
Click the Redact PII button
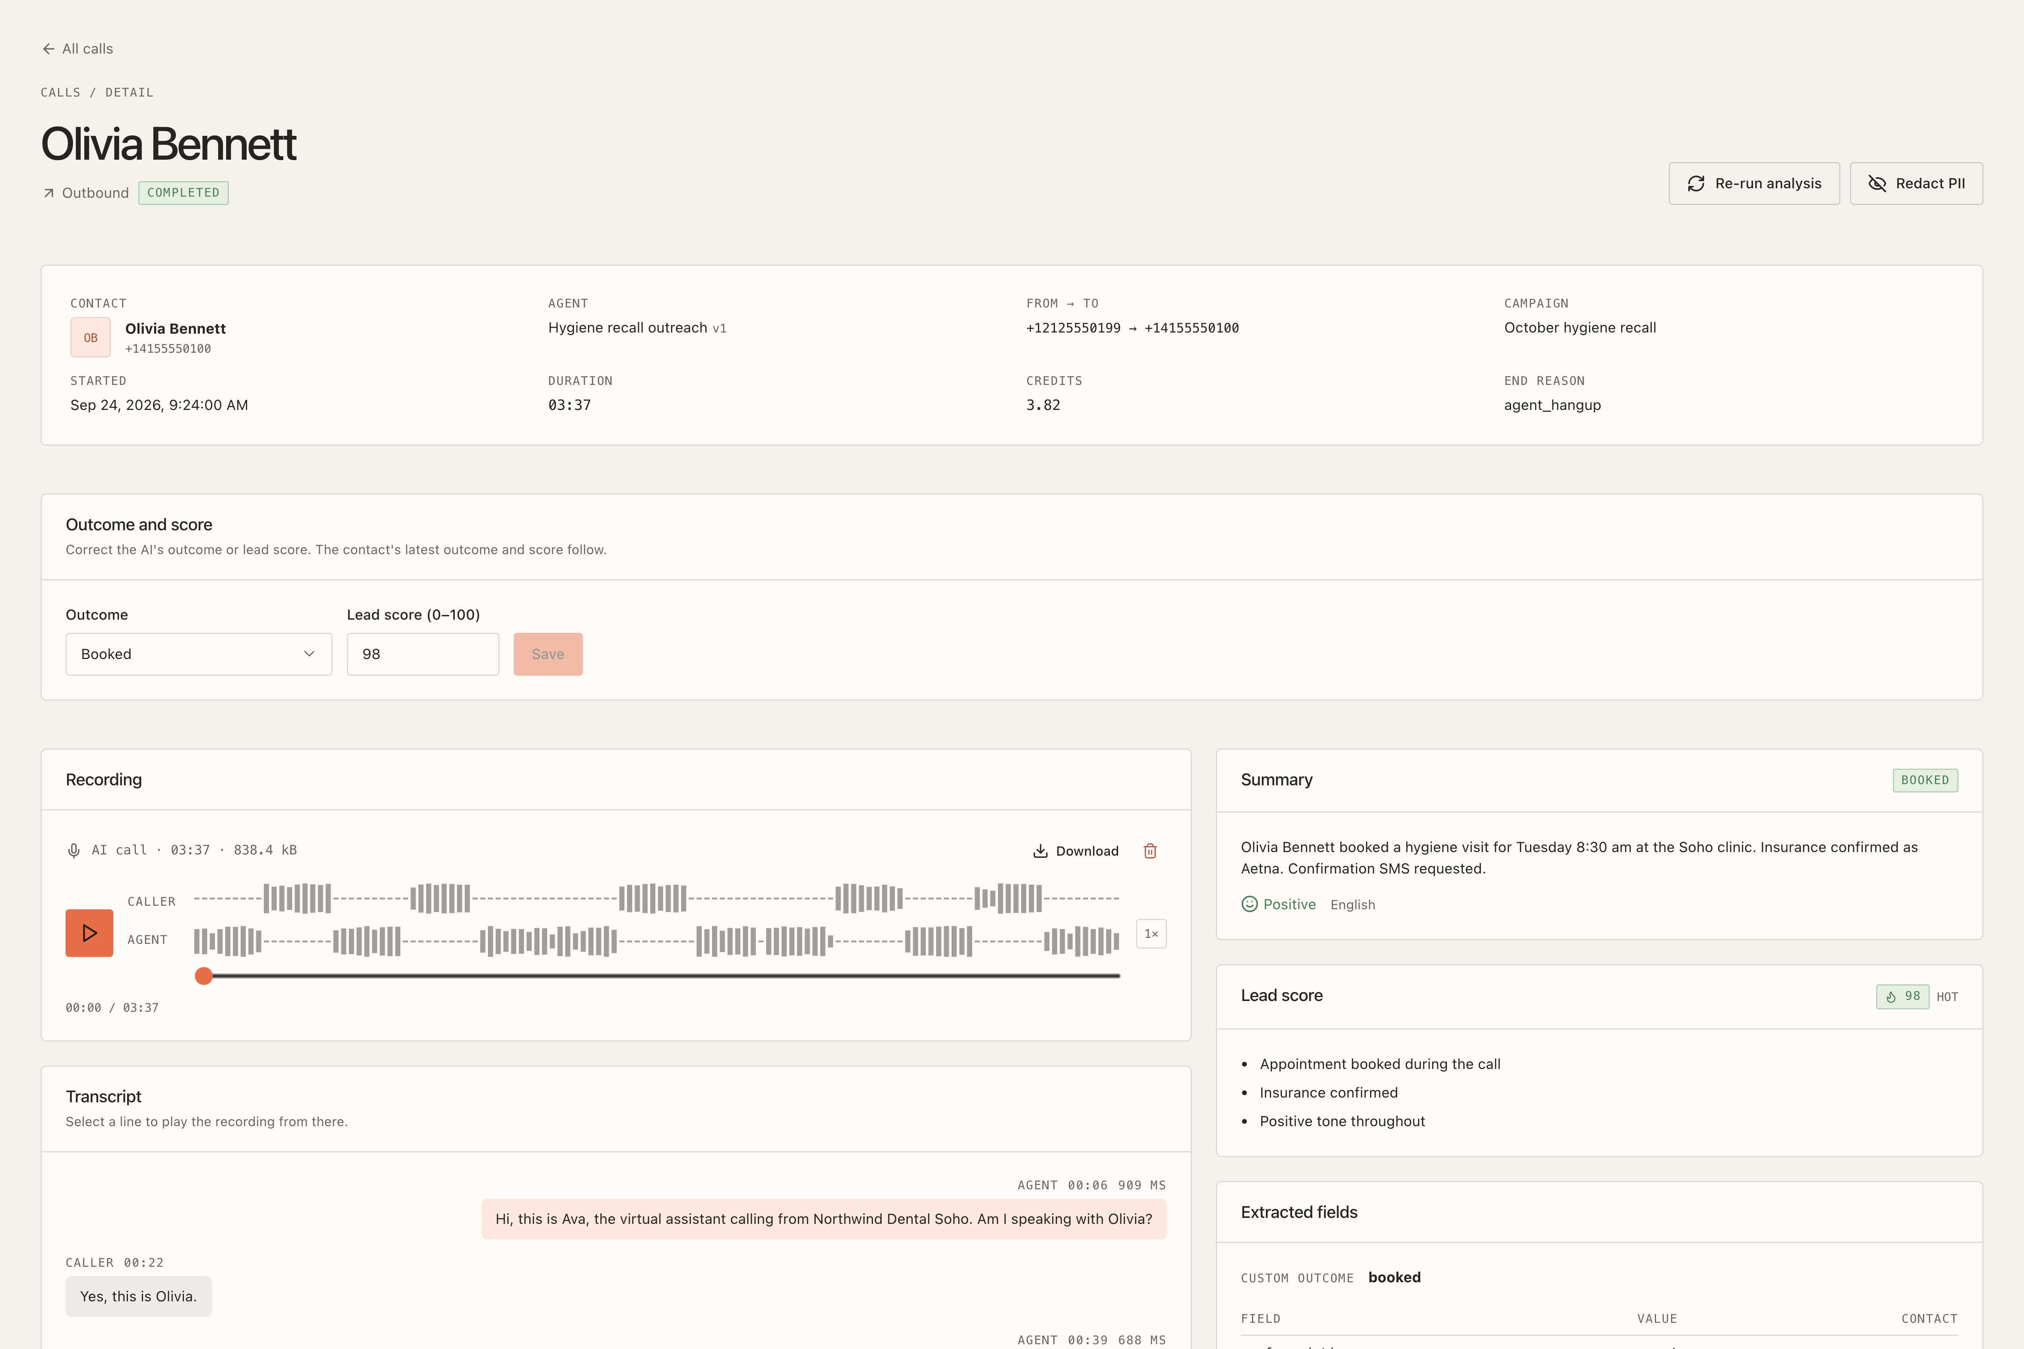pyautogui.click(x=1916, y=183)
